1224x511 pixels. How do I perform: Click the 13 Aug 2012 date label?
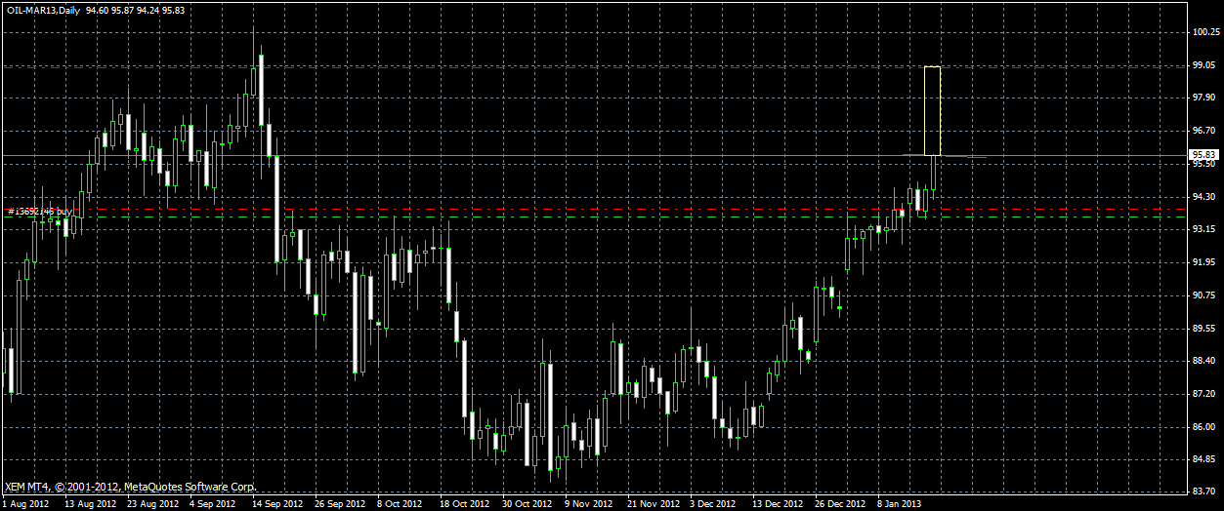89,504
